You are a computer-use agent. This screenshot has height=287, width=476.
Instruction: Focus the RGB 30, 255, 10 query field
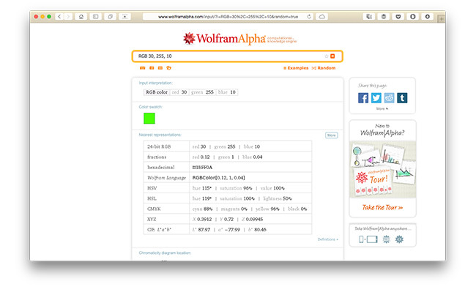click(237, 56)
